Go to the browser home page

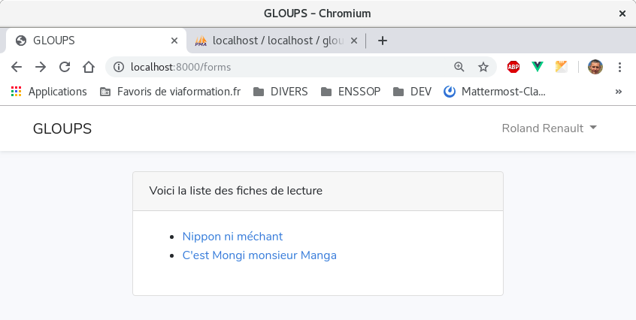point(89,67)
